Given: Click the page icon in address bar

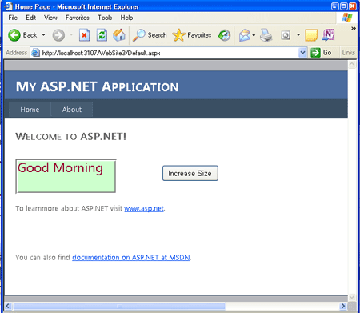Looking at the screenshot, I should click(x=35, y=53).
